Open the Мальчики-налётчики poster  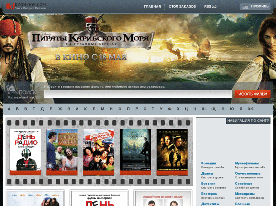tap(172, 152)
